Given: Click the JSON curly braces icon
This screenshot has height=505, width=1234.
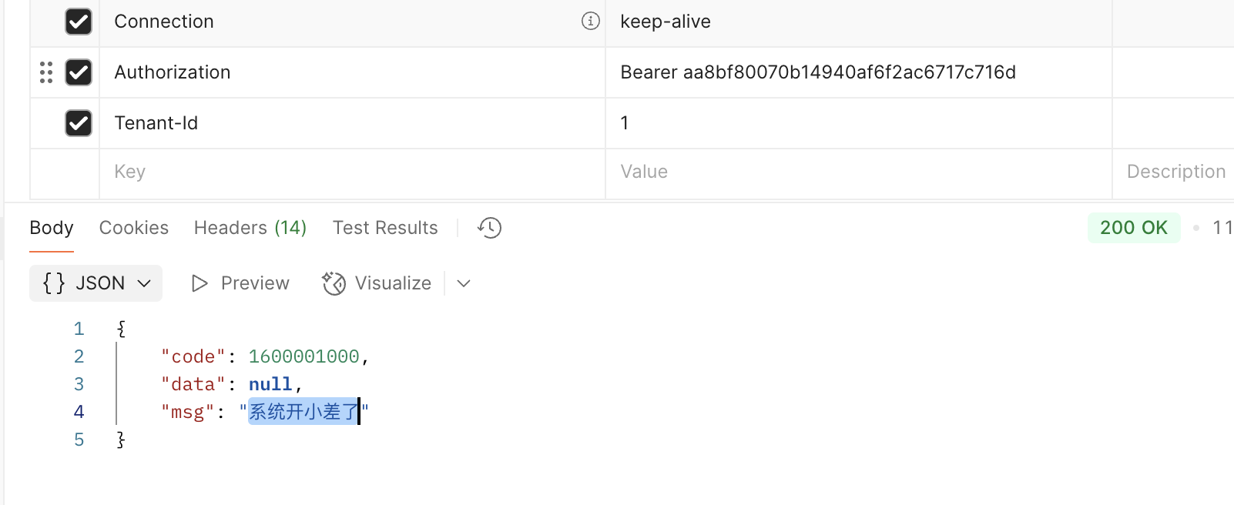Looking at the screenshot, I should [54, 283].
